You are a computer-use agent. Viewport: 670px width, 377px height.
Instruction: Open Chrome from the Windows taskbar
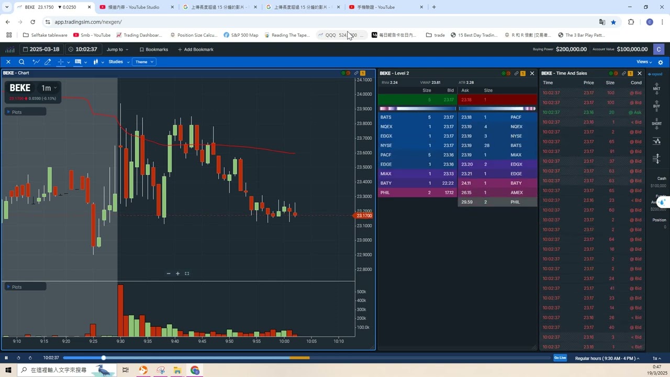coord(195,370)
